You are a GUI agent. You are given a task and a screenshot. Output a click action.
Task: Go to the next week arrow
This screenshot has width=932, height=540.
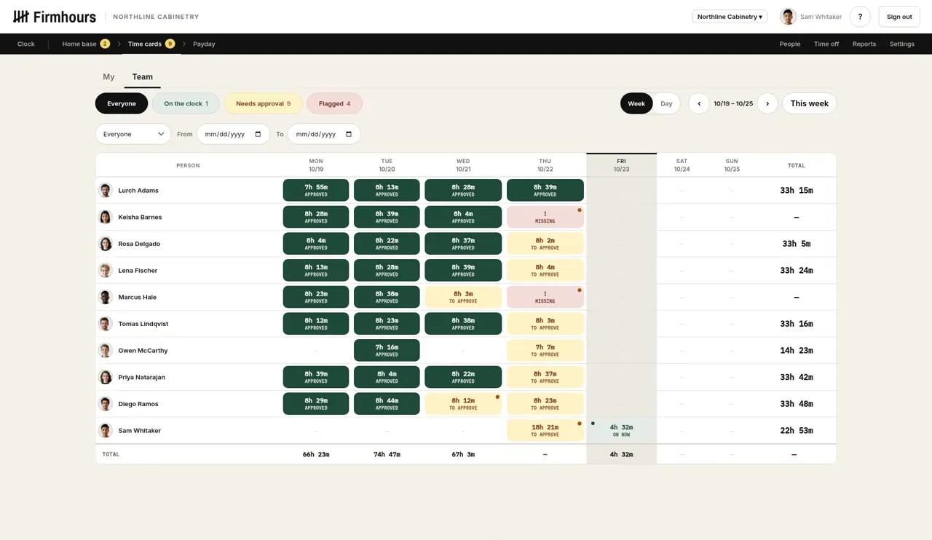(x=767, y=103)
